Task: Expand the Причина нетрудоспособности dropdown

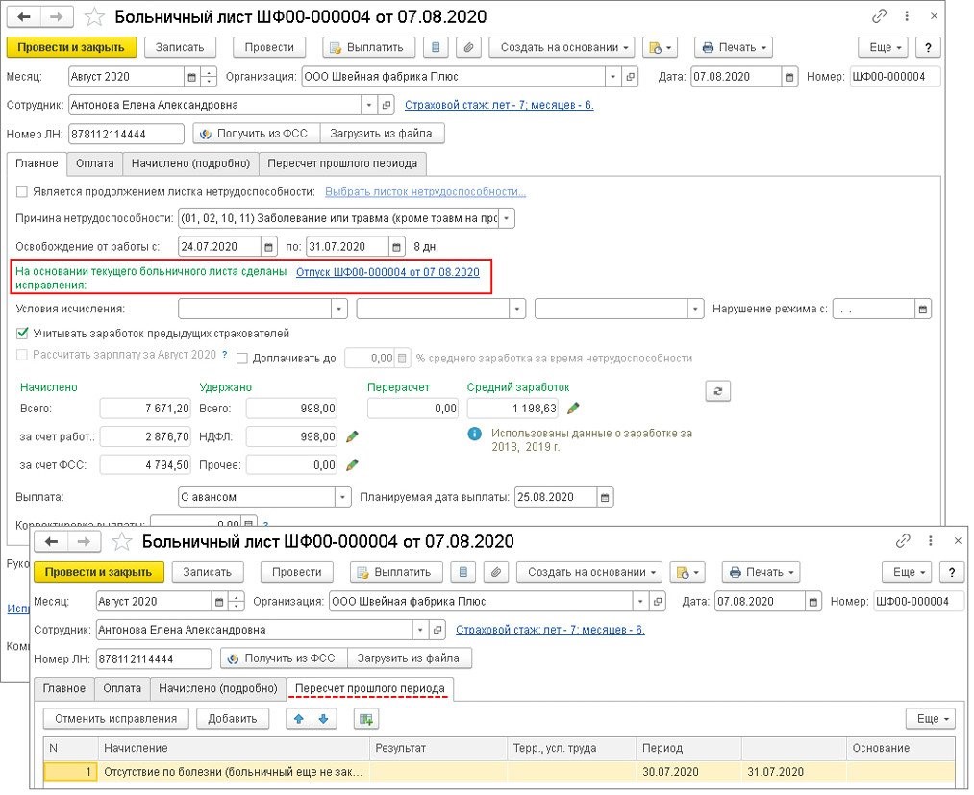Action: pyautogui.click(x=507, y=218)
